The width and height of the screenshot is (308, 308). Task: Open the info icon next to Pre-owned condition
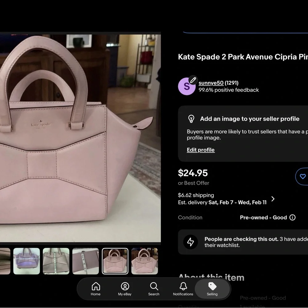tap(293, 217)
